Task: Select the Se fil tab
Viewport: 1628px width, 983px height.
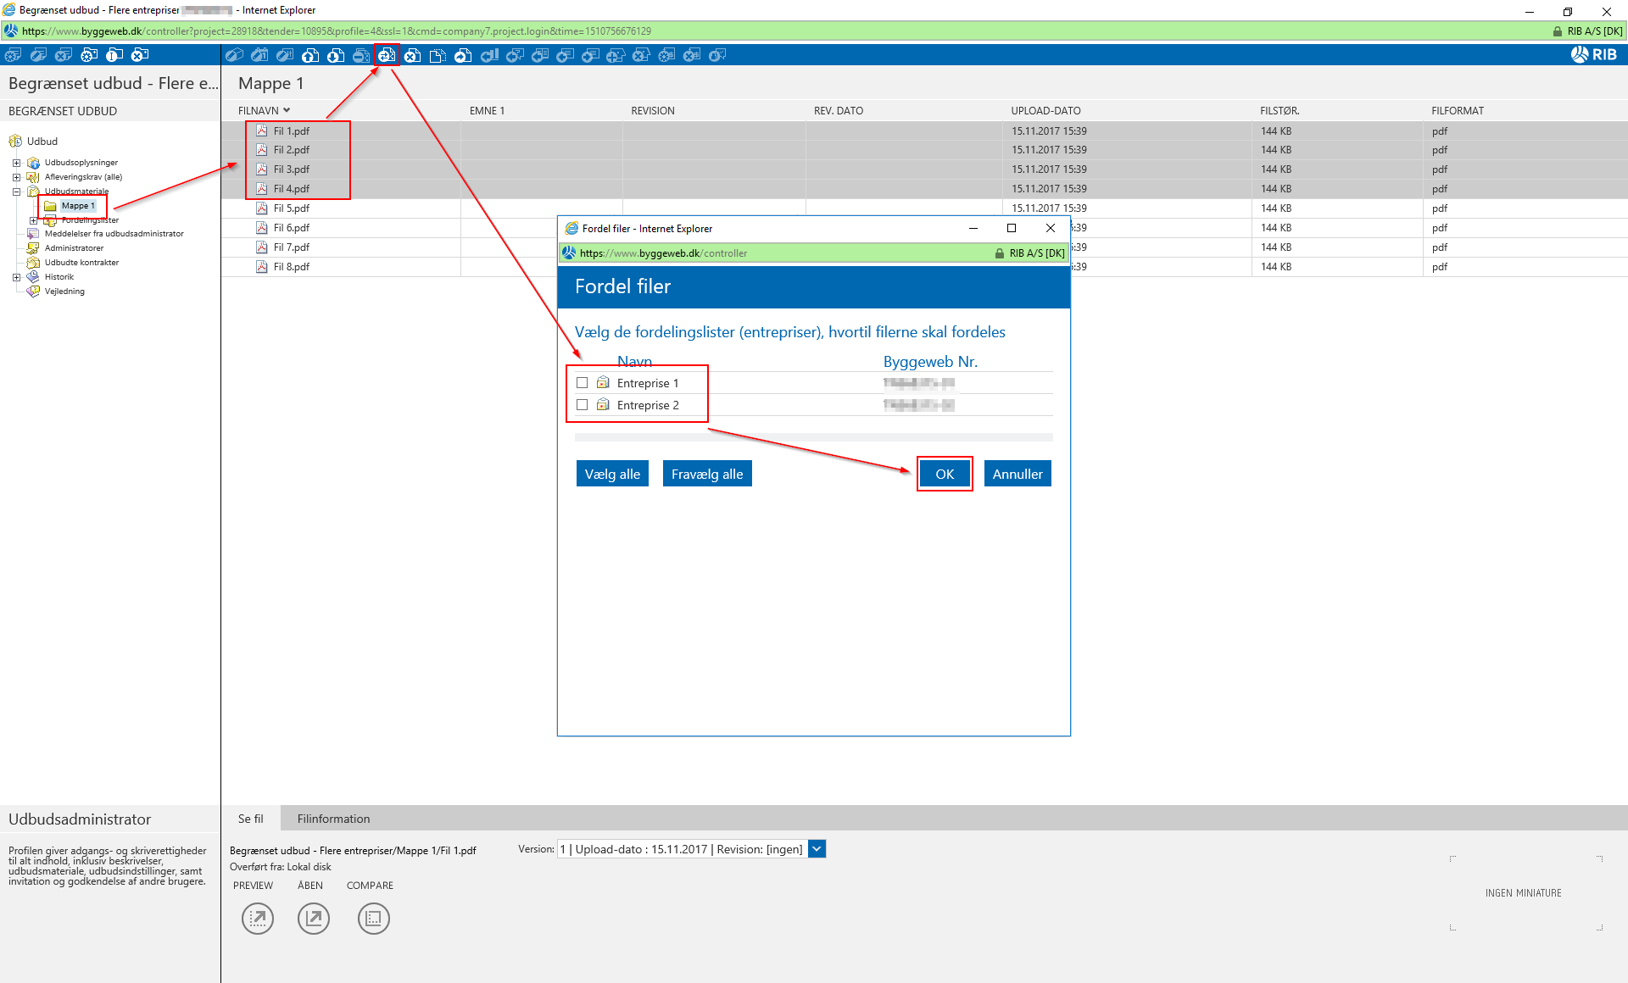Action: tap(250, 819)
